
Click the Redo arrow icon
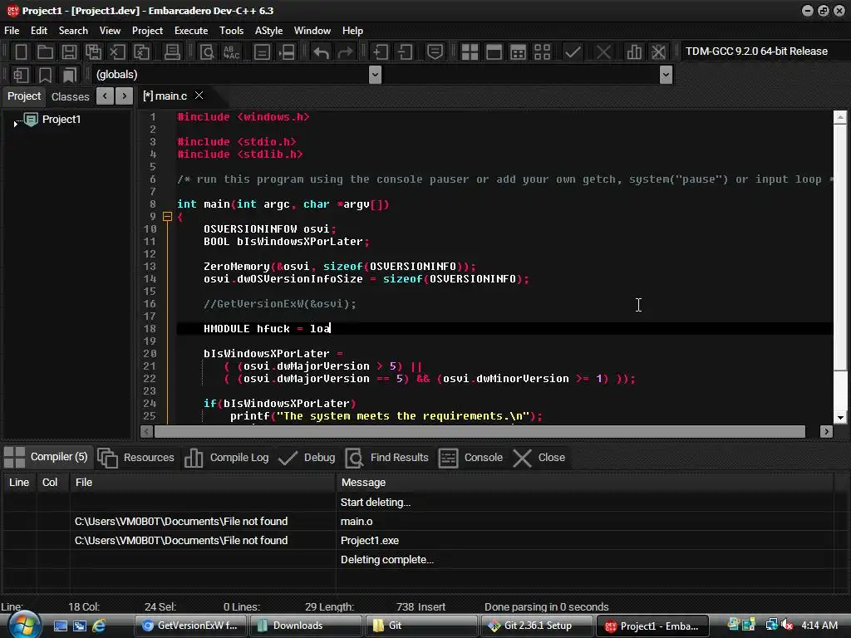click(345, 52)
